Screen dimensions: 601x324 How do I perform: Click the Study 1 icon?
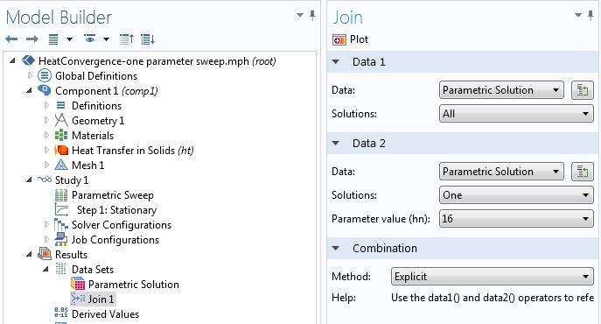pos(45,180)
